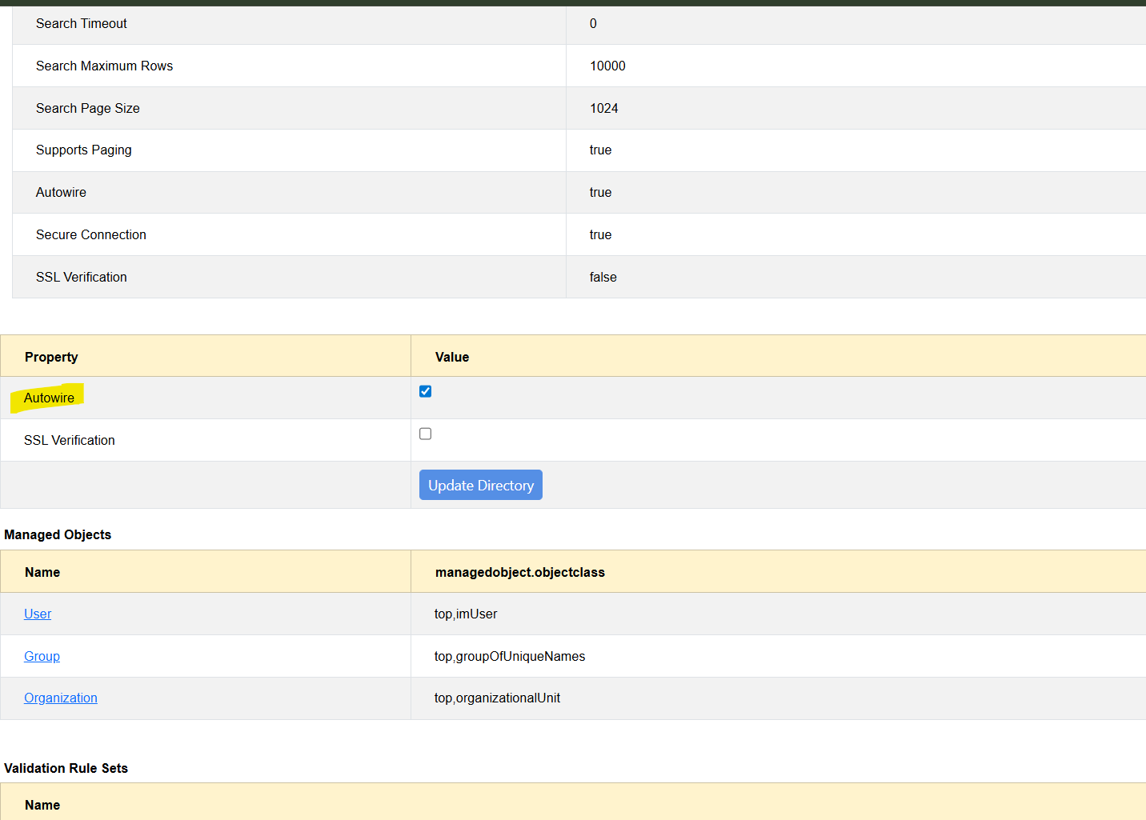Viewport: 1146px width, 820px height.
Task: Click the Validation Rule Sets heading
Action: (66, 768)
